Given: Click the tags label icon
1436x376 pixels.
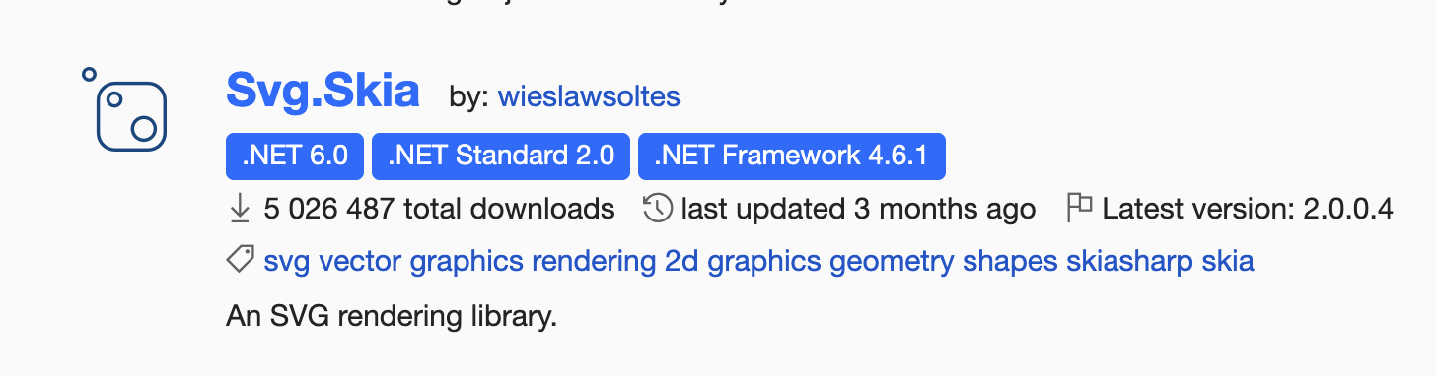Looking at the screenshot, I should coord(241,261).
